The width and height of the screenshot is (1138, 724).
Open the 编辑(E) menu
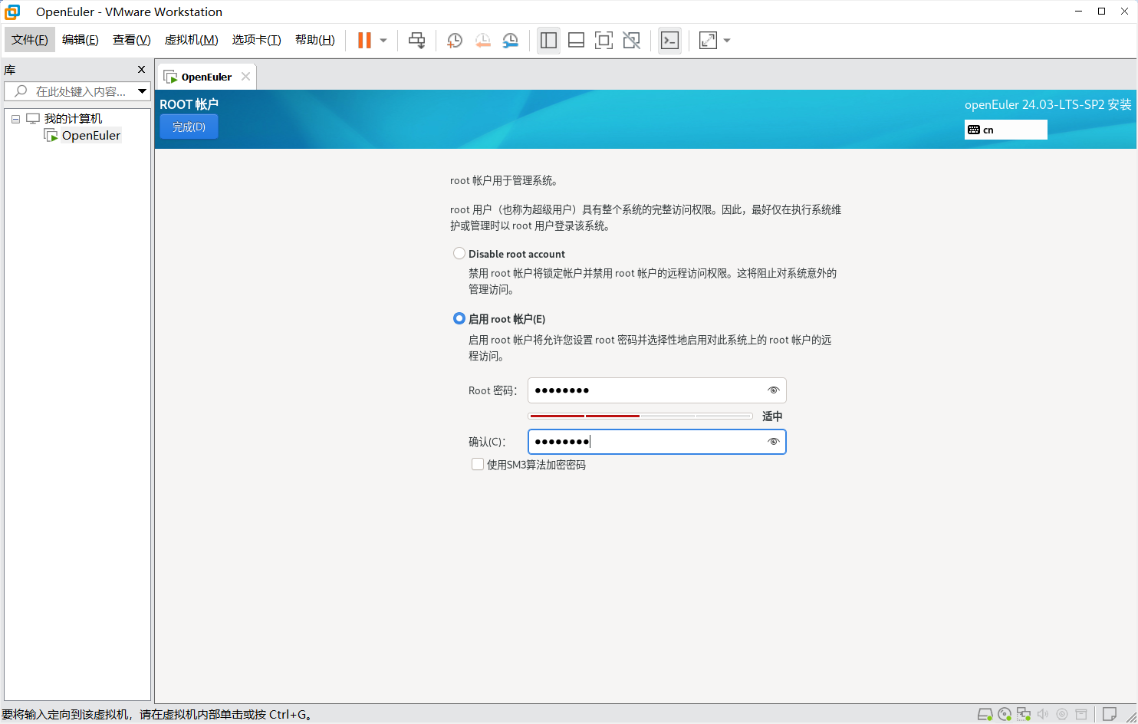click(81, 40)
